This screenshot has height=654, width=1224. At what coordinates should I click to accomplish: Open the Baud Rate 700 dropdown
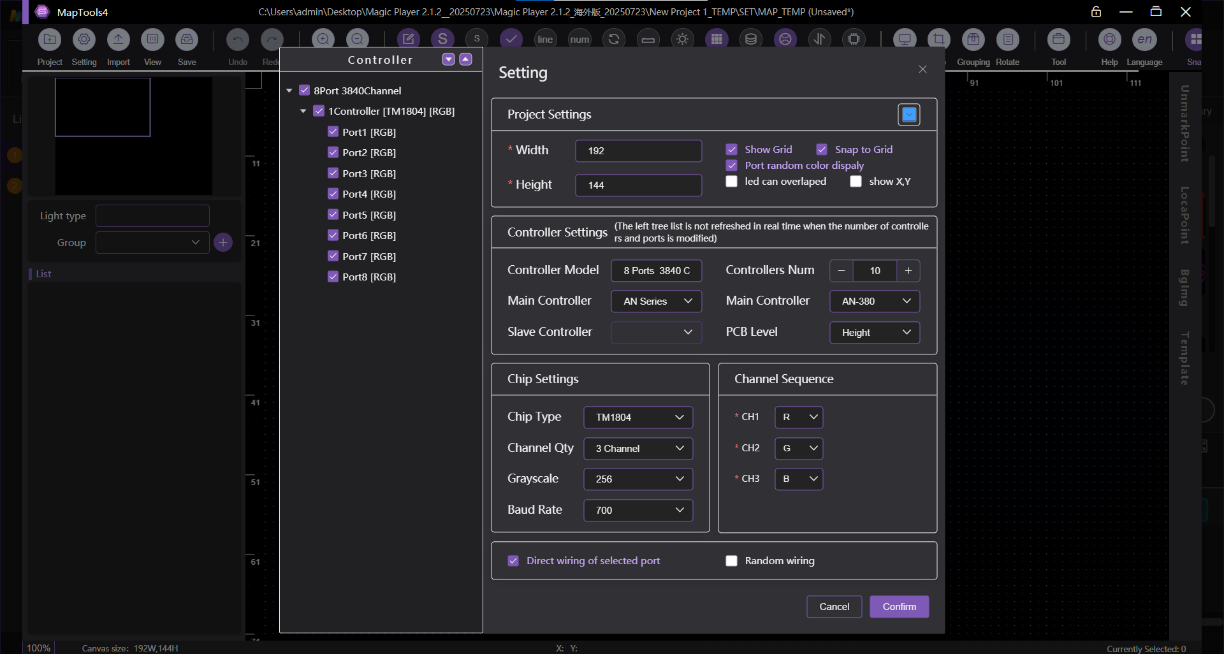638,510
